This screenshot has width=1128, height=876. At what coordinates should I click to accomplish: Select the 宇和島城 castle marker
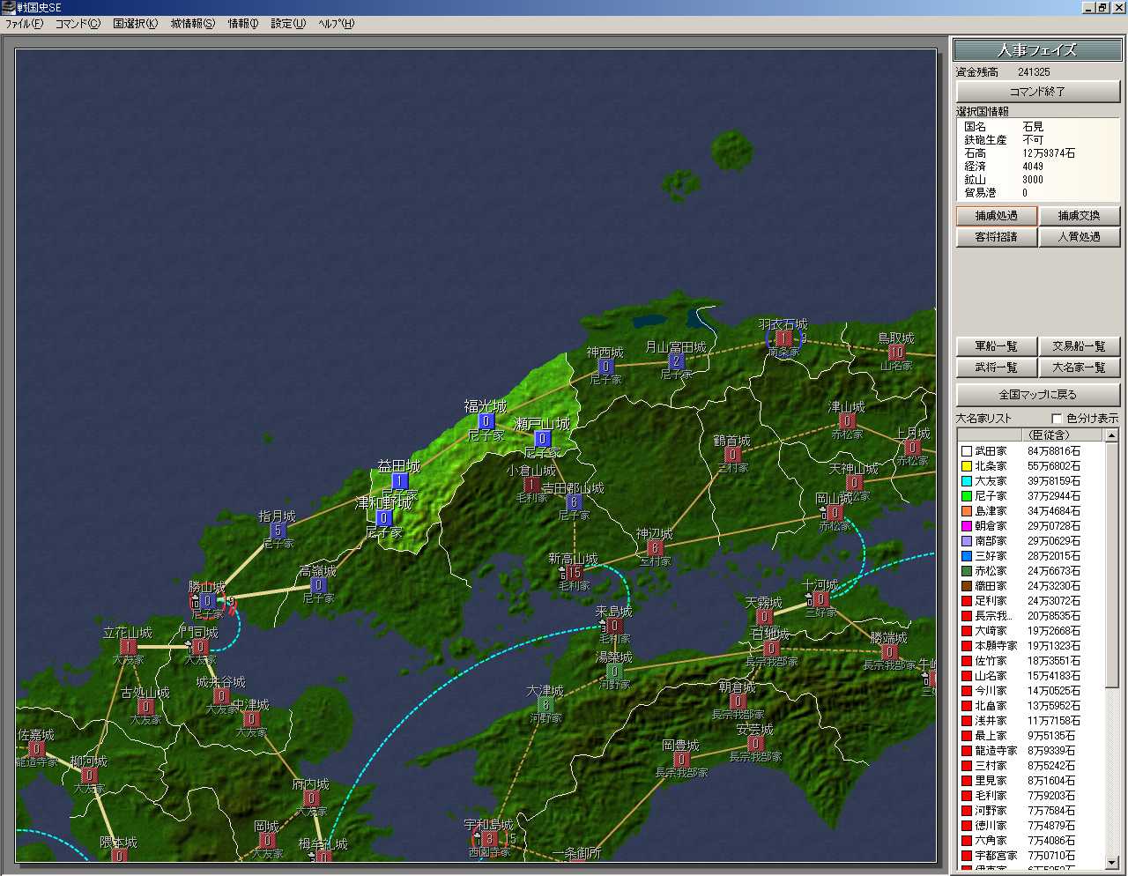[489, 839]
